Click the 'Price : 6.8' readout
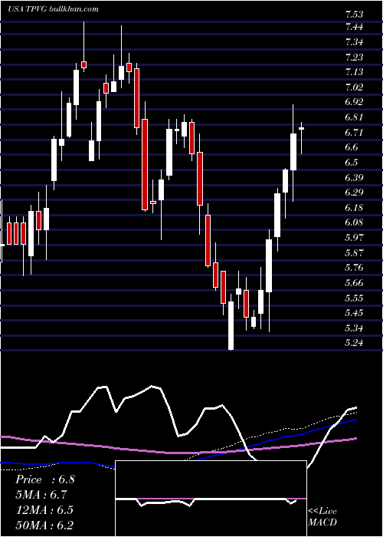Screen dimensions: 383x537 pos(44,479)
